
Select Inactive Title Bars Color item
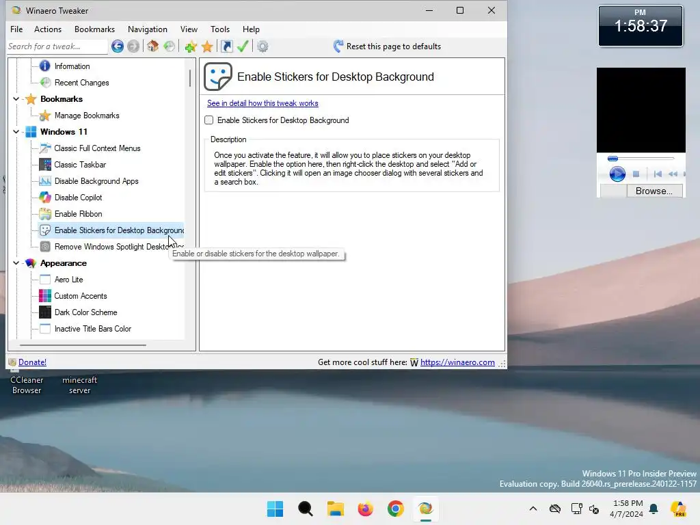click(x=93, y=329)
